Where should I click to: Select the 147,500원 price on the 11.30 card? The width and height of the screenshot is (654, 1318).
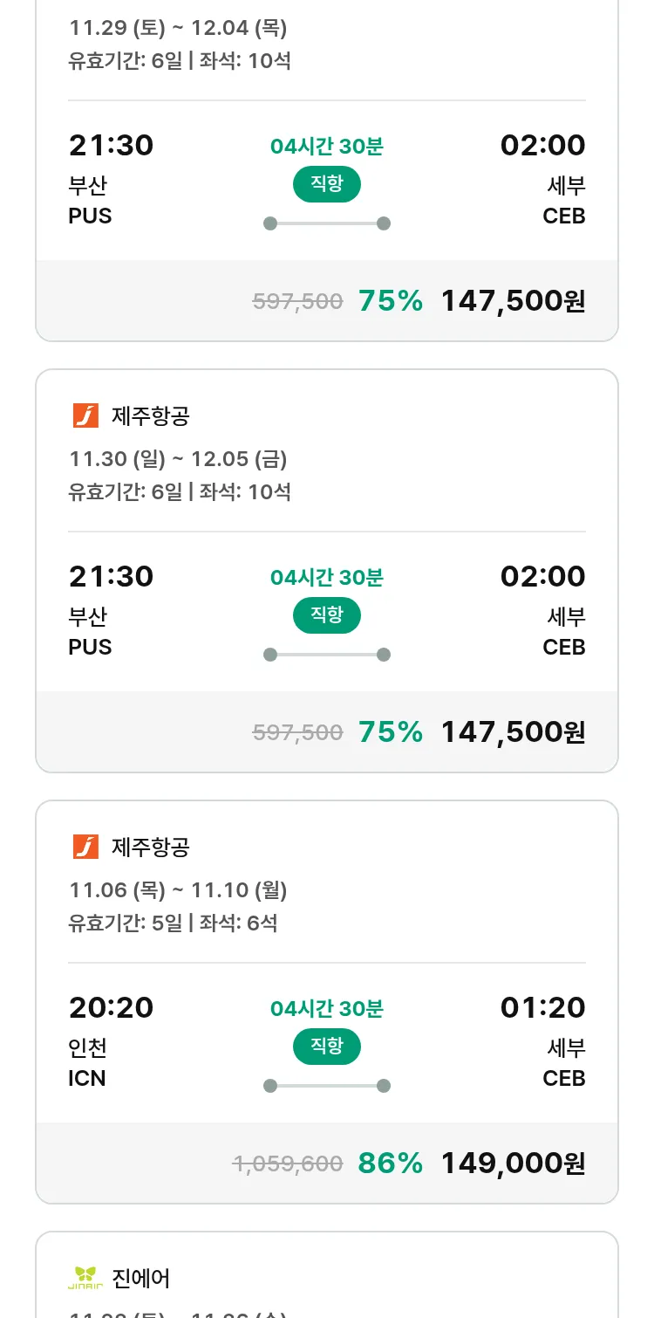coord(513,732)
